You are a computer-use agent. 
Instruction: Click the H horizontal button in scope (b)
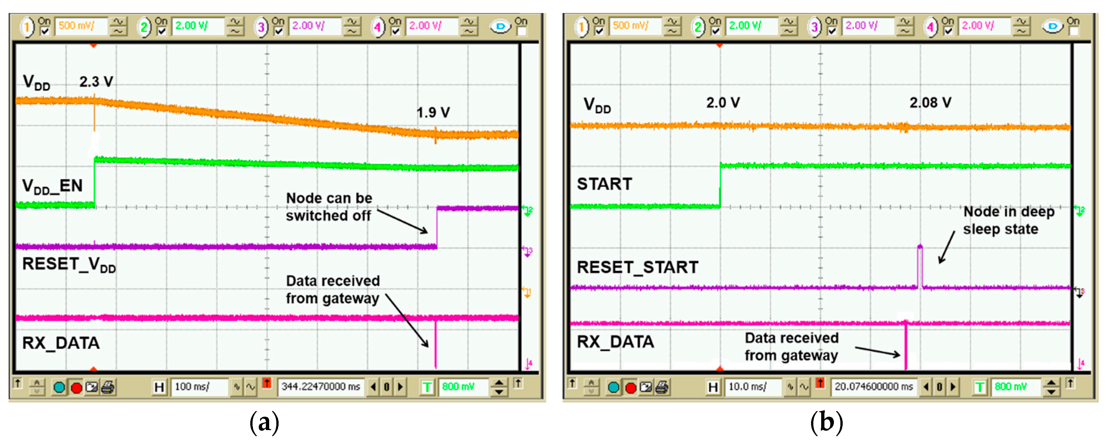pos(713,387)
